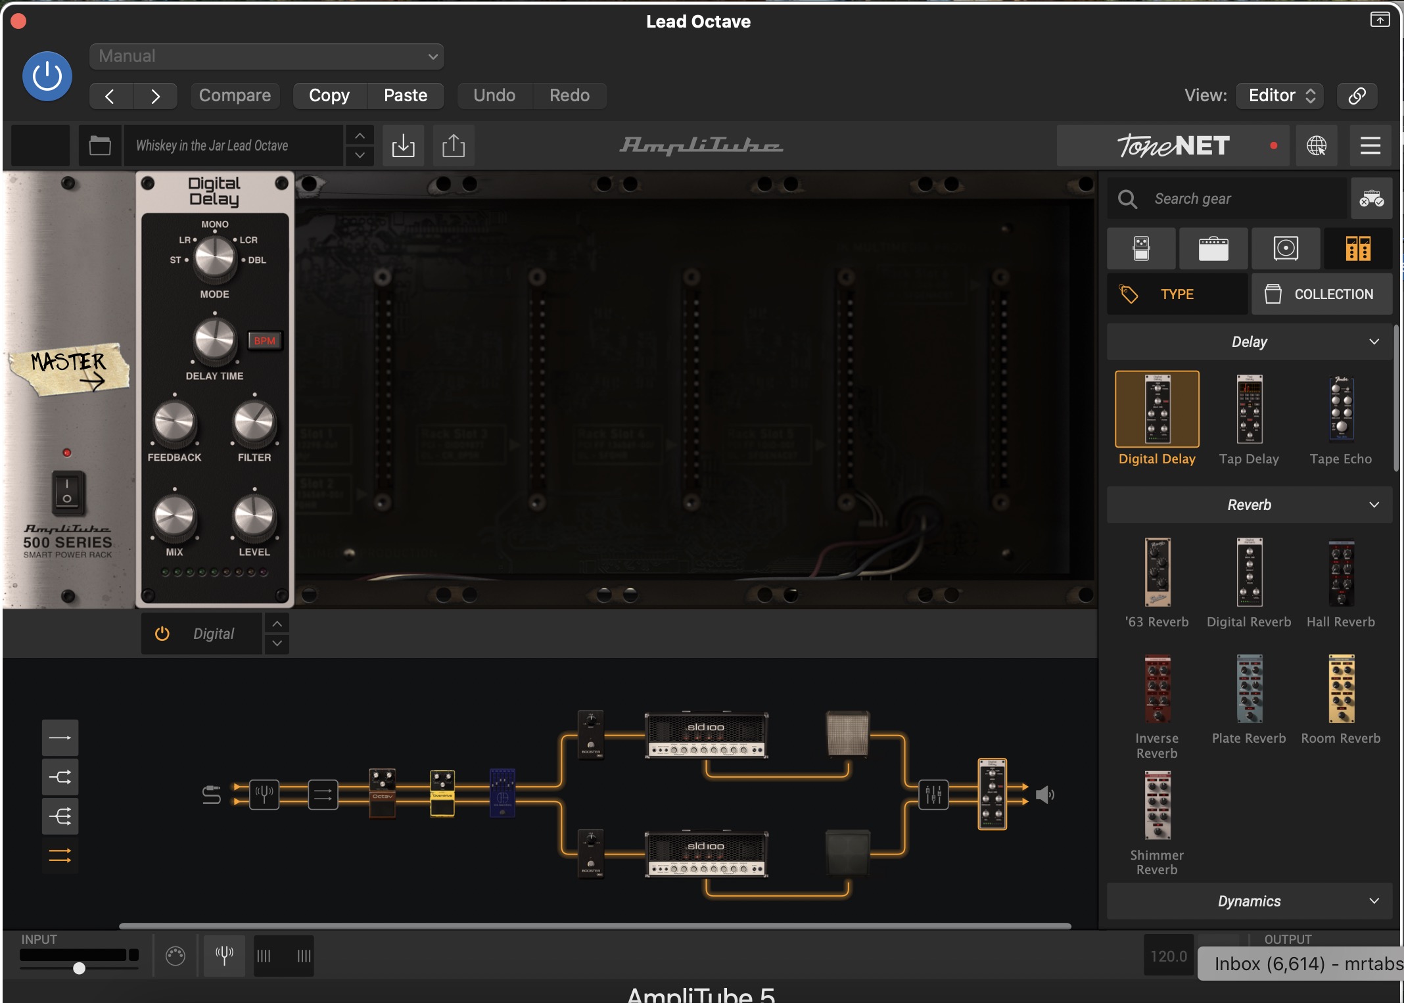Select the cabinet speaker category icon

[1286, 248]
